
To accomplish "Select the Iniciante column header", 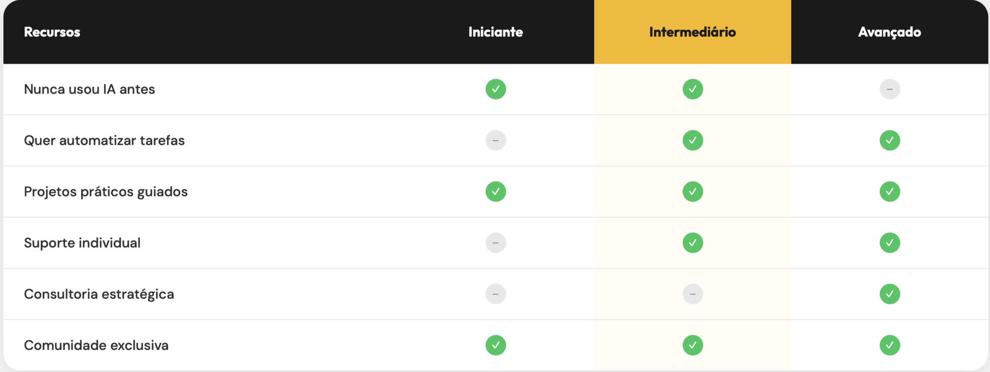I will coord(496,32).
